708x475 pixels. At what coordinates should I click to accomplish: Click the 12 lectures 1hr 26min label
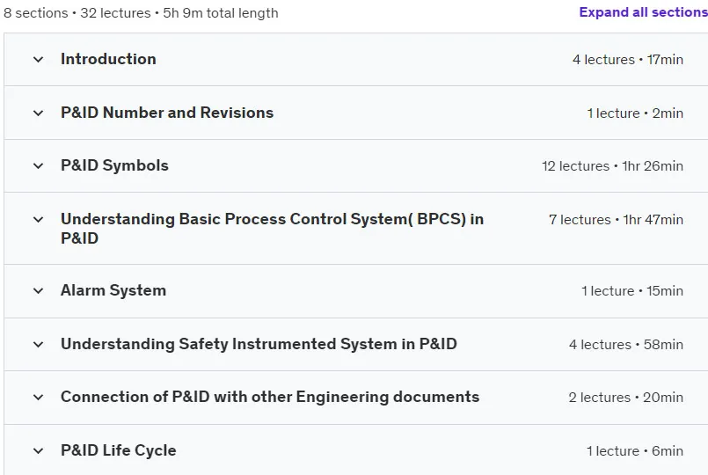point(612,166)
